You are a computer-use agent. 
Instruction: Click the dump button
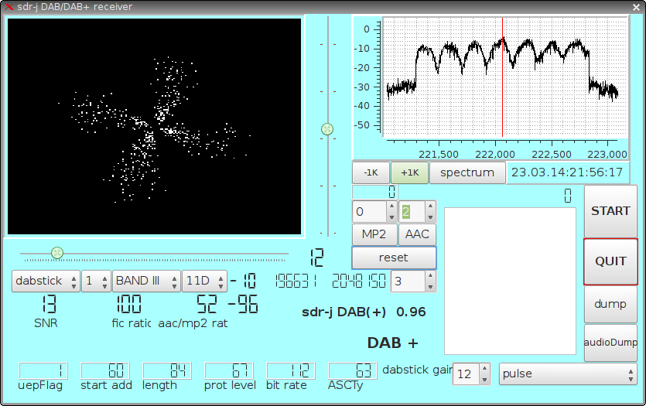tap(610, 304)
